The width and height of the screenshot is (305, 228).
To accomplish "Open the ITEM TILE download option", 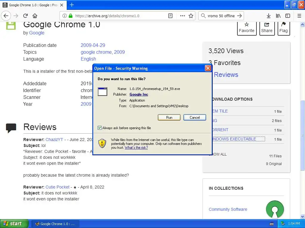I will tap(220, 111).
